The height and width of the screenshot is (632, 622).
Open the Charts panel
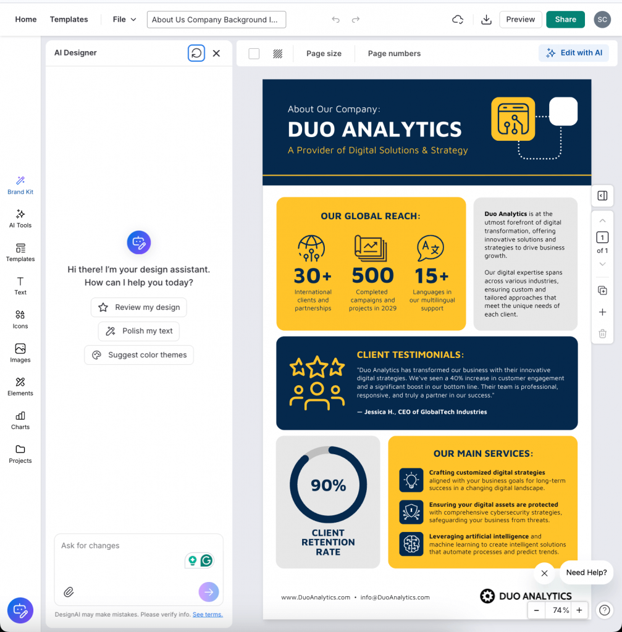click(x=20, y=420)
